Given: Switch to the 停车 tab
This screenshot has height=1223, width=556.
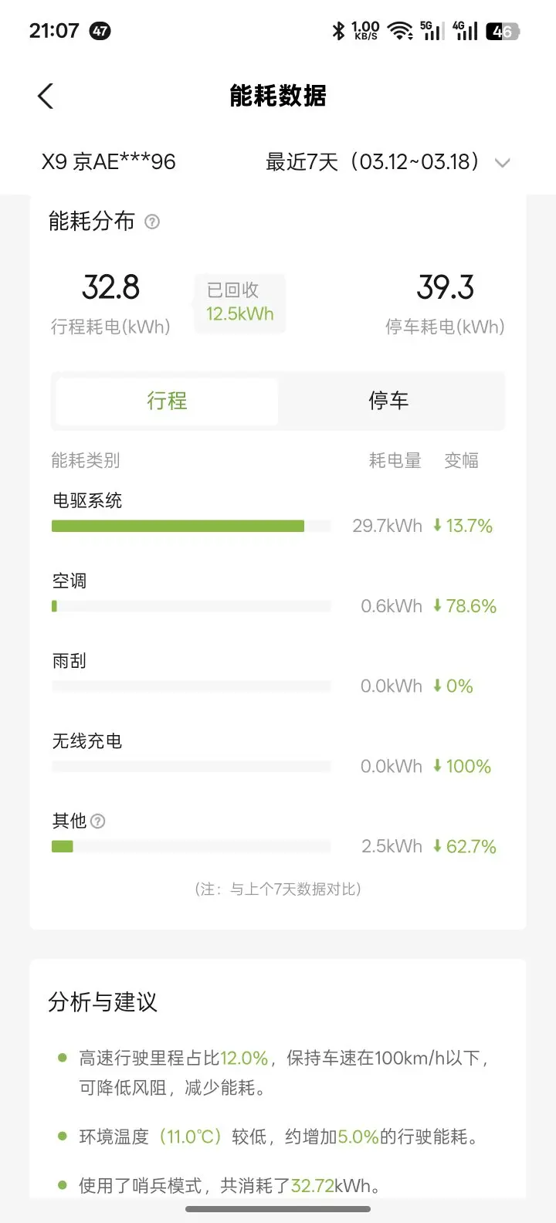Looking at the screenshot, I should [388, 401].
